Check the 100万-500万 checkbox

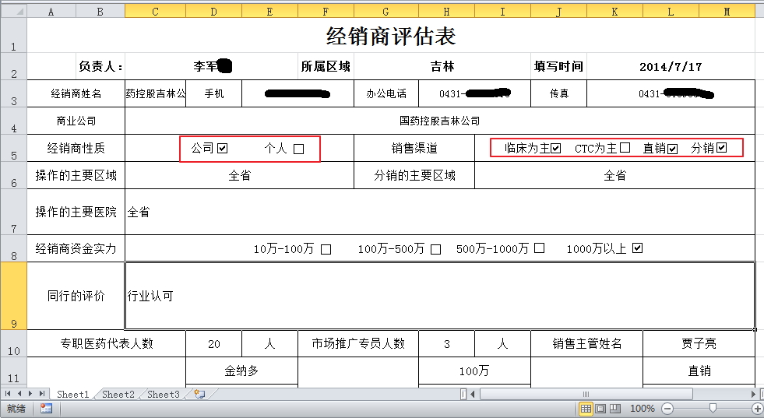point(435,249)
